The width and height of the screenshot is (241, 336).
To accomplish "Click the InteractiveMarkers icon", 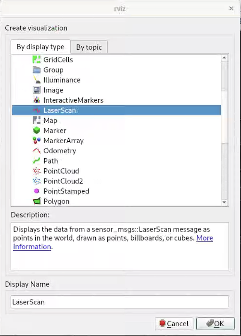I will tap(36, 100).
